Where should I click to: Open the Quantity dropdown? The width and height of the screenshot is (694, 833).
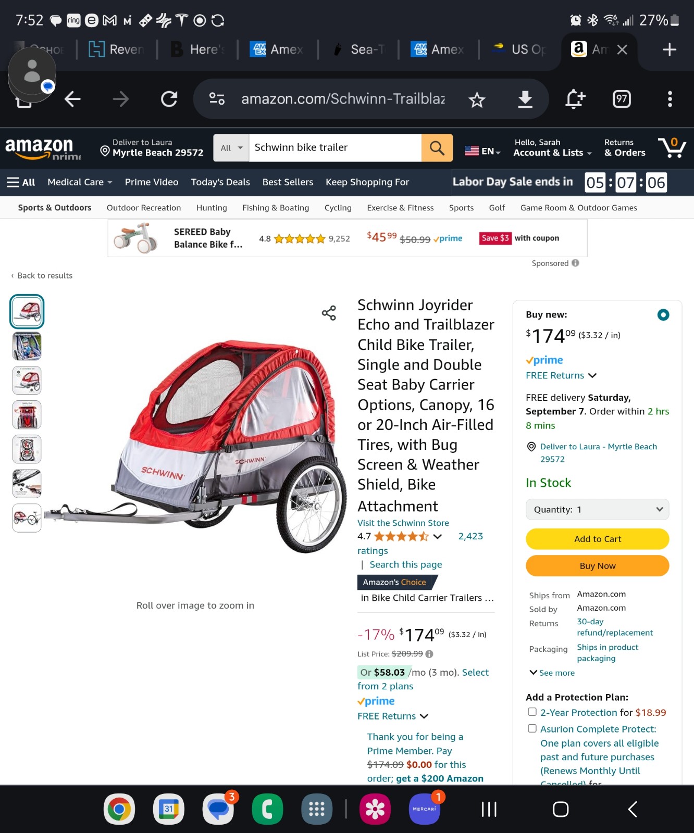pyautogui.click(x=598, y=509)
